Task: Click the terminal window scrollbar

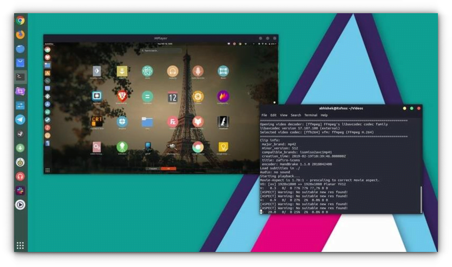Action: coord(421,200)
